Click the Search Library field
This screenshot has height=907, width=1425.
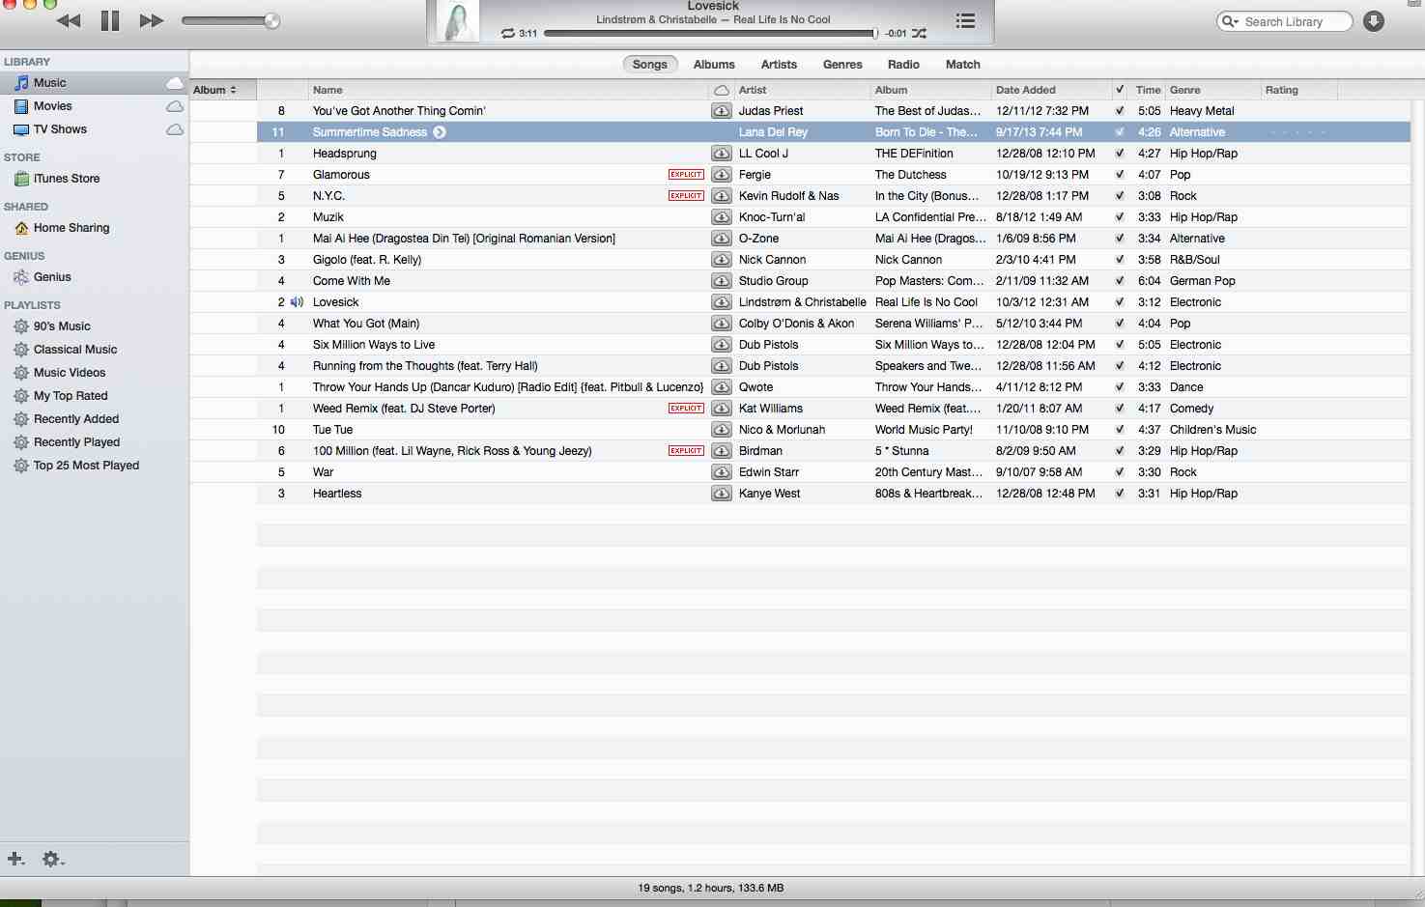coord(1284,21)
